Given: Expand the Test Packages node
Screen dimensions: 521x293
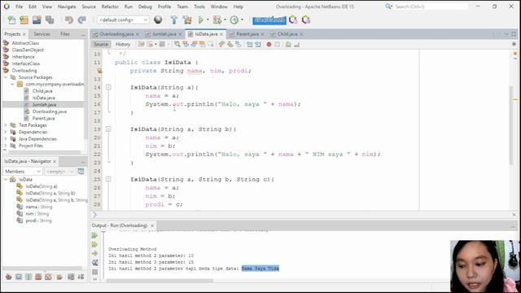Looking at the screenshot, I should [x=6, y=125].
